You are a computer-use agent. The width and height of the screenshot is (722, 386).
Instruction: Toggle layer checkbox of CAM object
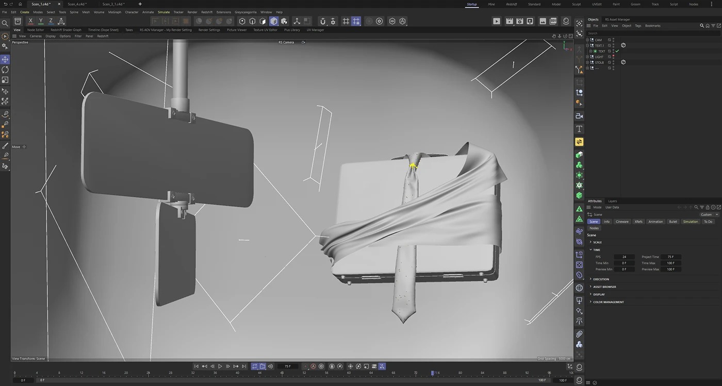pyautogui.click(x=609, y=40)
